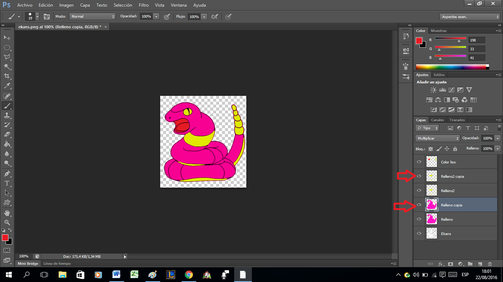Add a Levels adjustment
This screenshot has width=503, height=282.
click(x=443, y=90)
